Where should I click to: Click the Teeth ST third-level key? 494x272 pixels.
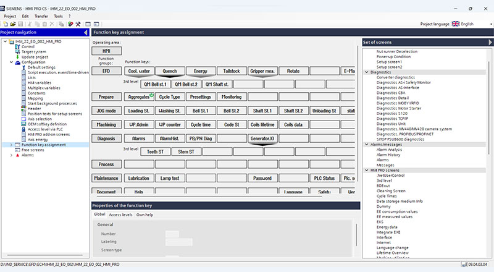(x=156, y=152)
